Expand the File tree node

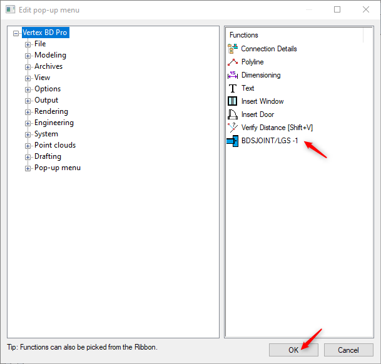(28, 44)
